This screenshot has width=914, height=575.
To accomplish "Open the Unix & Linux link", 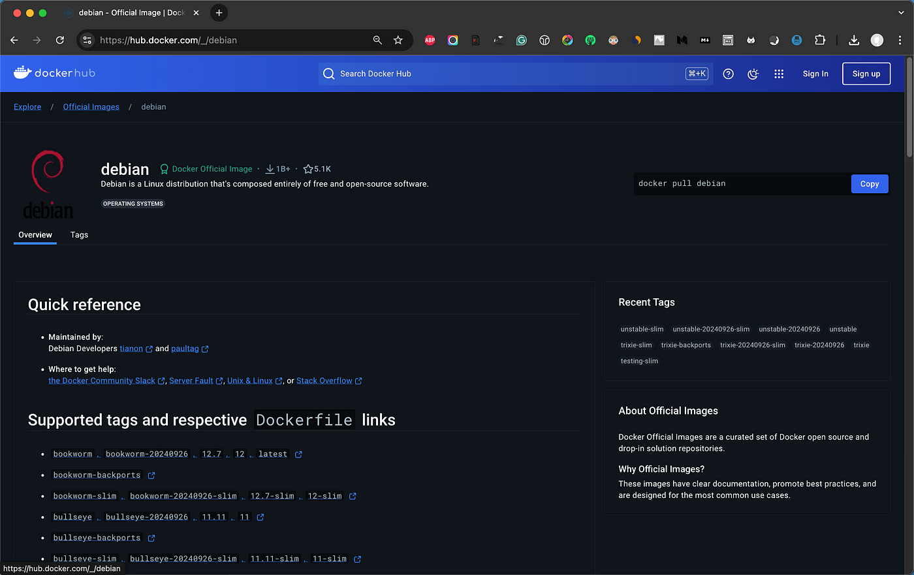I will (250, 381).
